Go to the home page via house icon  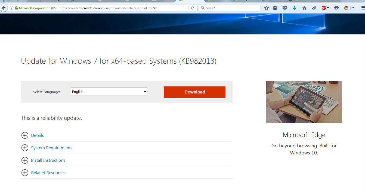pos(304,8)
